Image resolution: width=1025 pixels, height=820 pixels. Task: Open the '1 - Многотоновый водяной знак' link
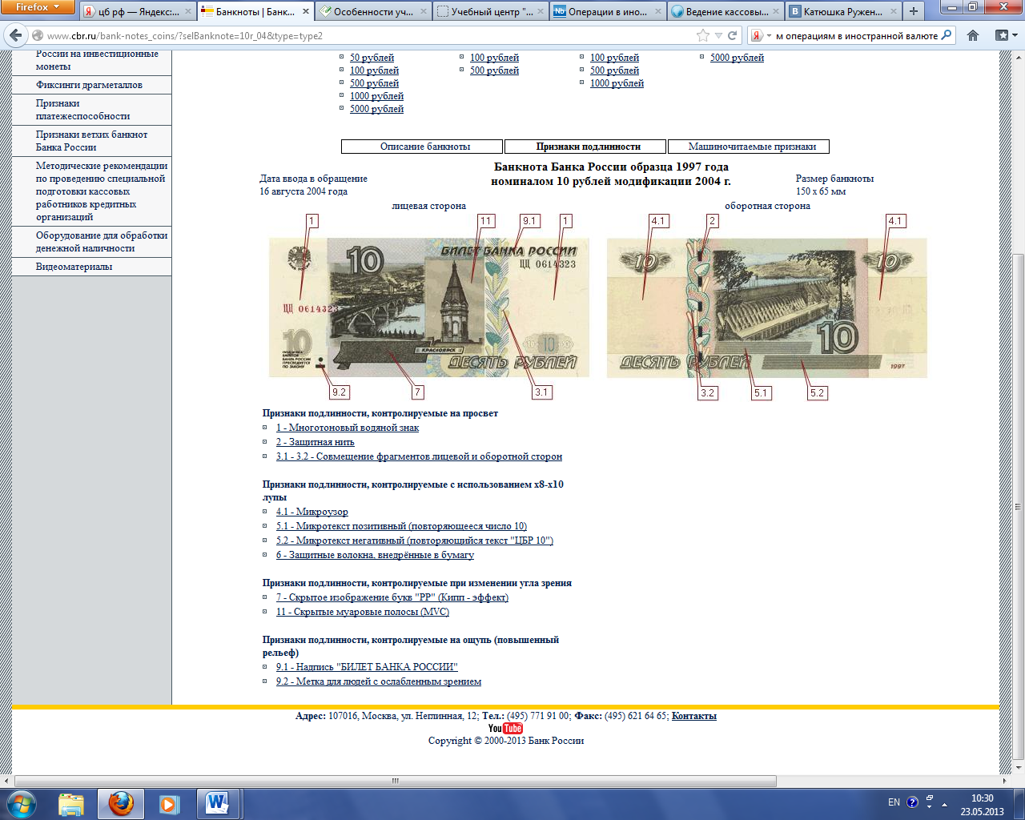348,428
